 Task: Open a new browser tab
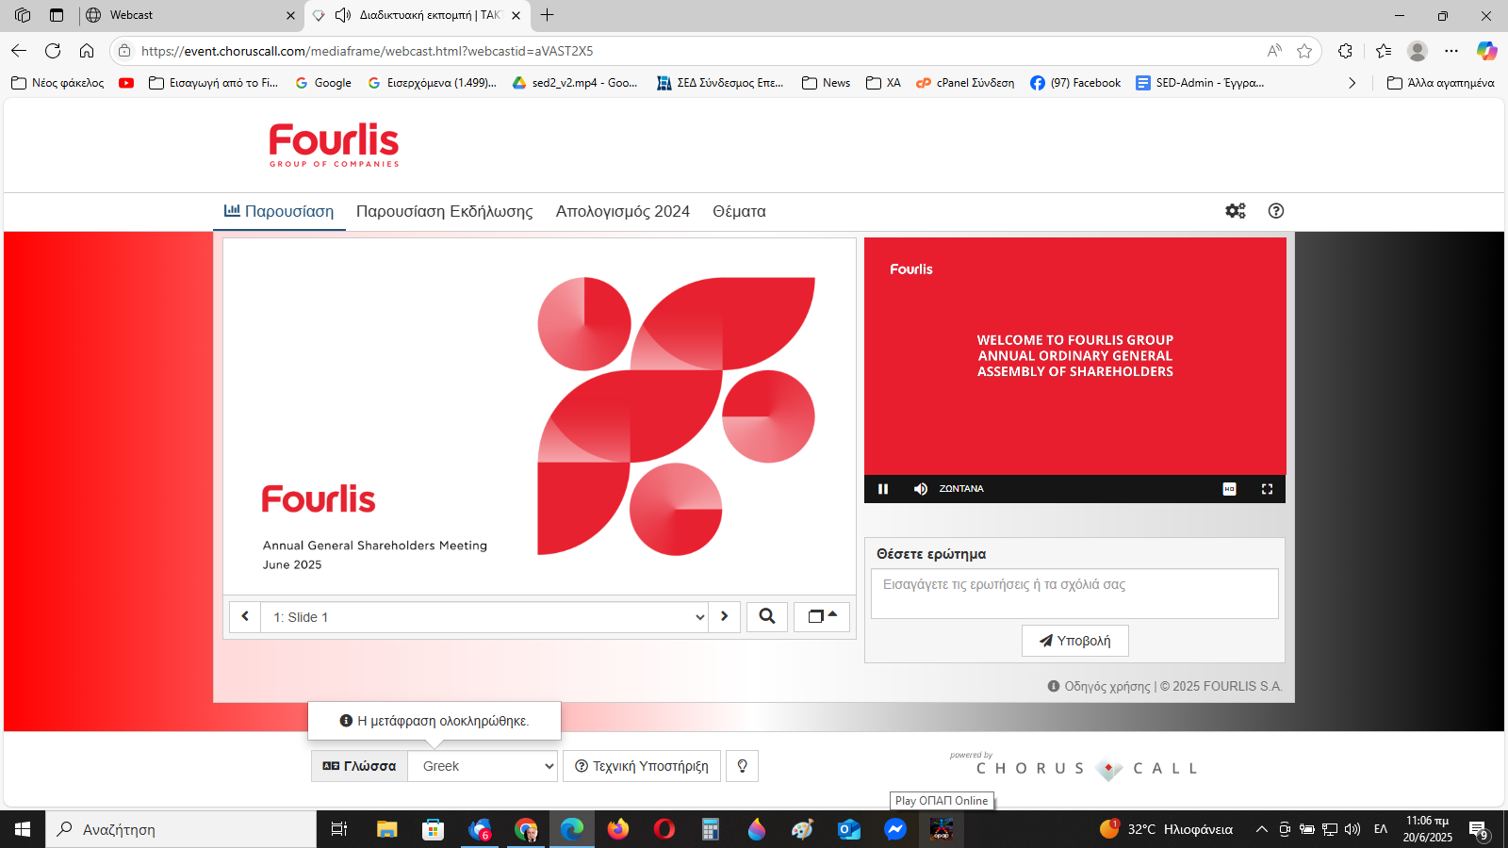coord(547,15)
